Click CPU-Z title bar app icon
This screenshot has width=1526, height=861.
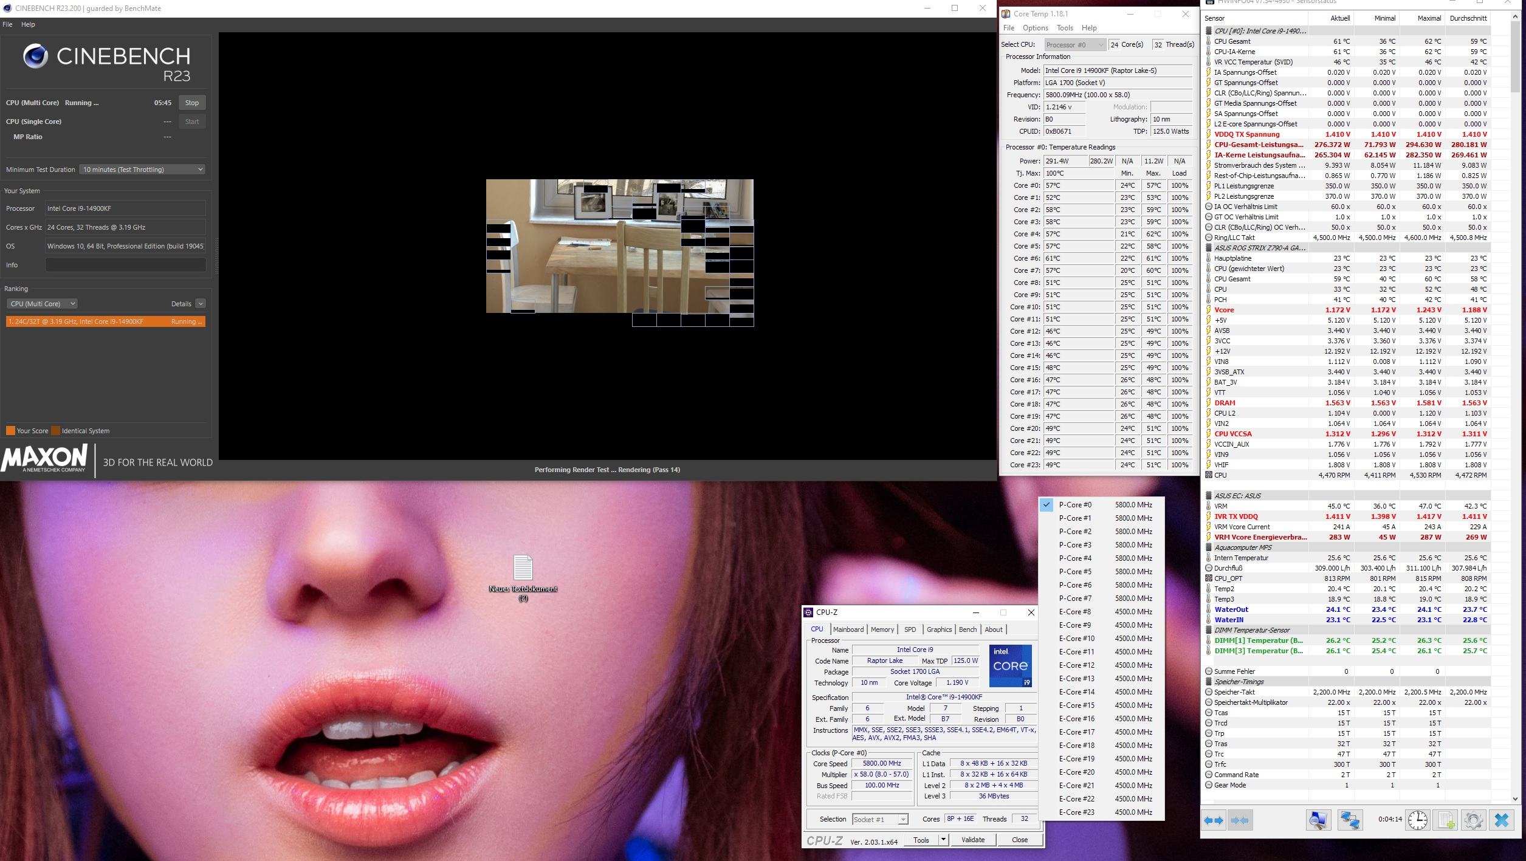pyautogui.click(x=808, y=612)
